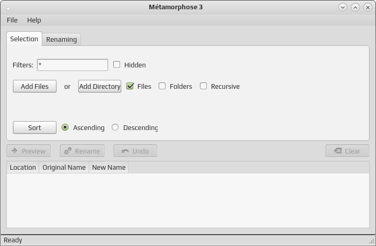
Task: Click the New Name column header
Action: 109,167
